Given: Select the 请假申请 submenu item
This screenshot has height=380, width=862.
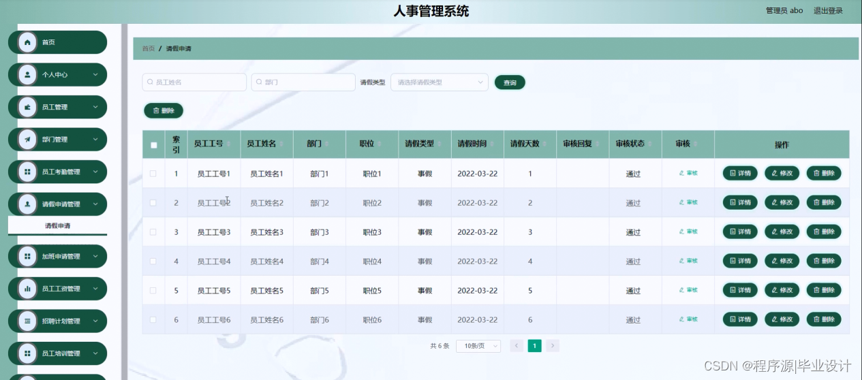Looking at the screenshot, I should (x=57, y=226).
